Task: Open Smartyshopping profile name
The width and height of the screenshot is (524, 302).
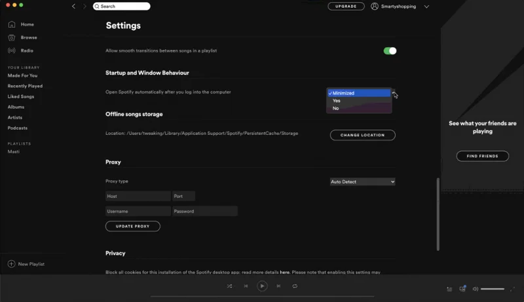Action: (398, 7)
